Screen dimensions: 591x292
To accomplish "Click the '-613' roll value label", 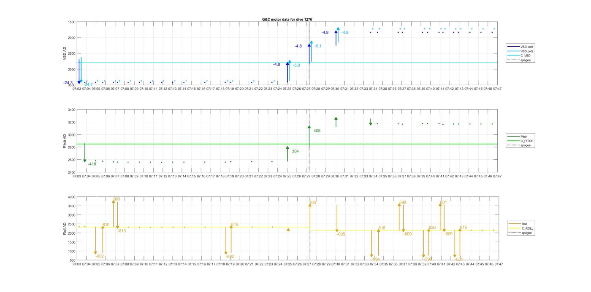I will pyautogui.click(x=122, y=231).
